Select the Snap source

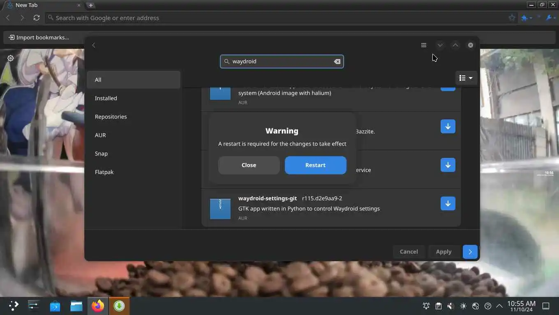tap(134, 153)
